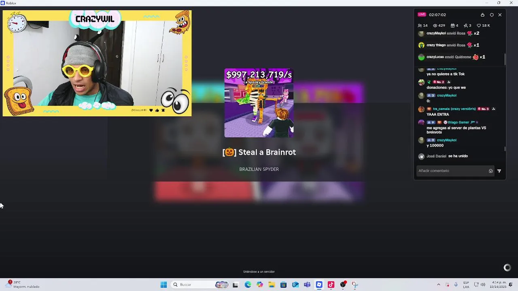
Task: Click the LIVE badge in chat panel
Action: pos(422,15)
